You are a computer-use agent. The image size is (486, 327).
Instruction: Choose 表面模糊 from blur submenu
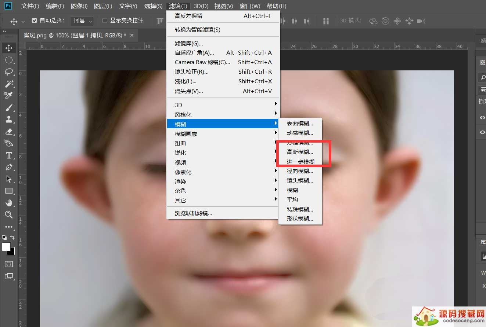coord(300,124)
